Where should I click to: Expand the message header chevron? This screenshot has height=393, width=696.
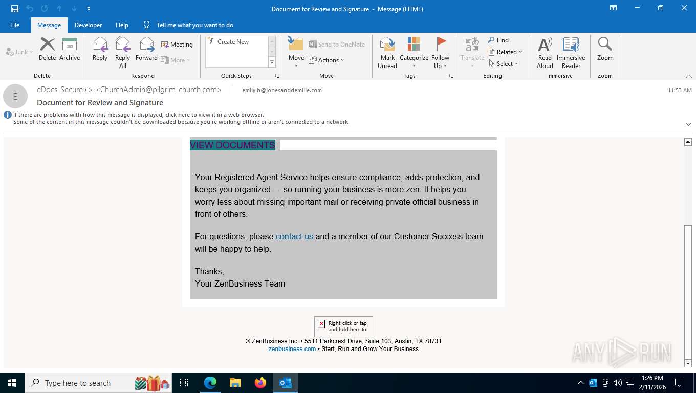coord(688,124)
